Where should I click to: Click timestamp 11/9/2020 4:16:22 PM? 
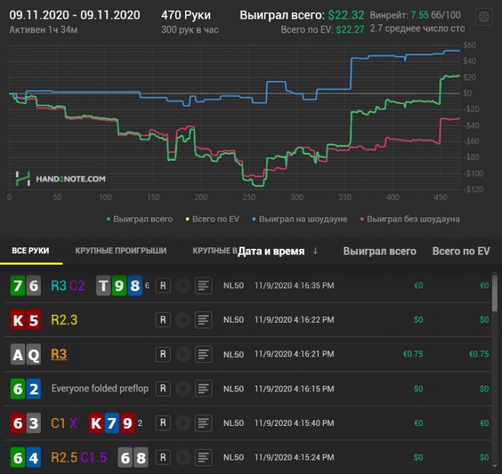[x=294, y=319]
